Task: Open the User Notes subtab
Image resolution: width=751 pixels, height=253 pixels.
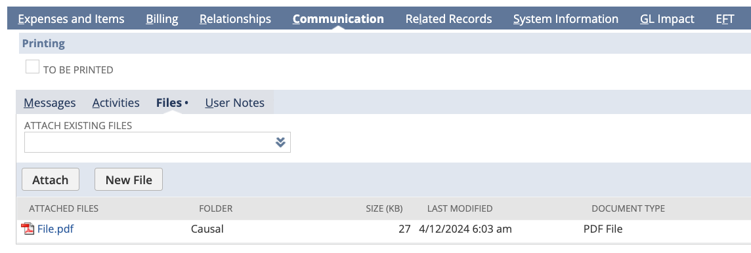Action: point(235,103)
